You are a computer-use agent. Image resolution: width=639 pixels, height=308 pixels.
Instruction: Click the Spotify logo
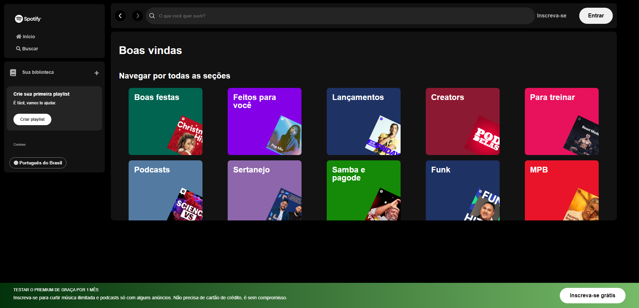[28, 19]
